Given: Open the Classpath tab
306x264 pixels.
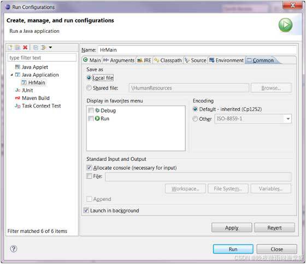Looking at the screenshot, I should (168, 60).
